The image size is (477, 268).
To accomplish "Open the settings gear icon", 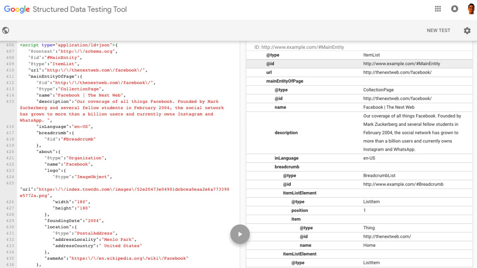I will coord(467,31).
